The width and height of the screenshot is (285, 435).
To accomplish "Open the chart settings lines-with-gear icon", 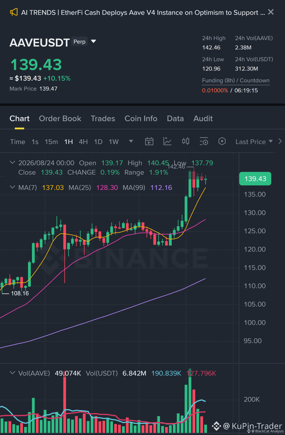I will [x=204, y=141].
